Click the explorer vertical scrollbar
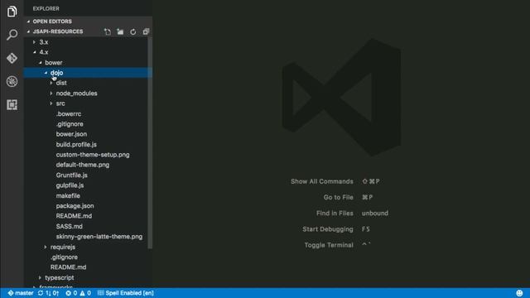The width and height of the screenshot is (530, 298). (x=150, y=143)
